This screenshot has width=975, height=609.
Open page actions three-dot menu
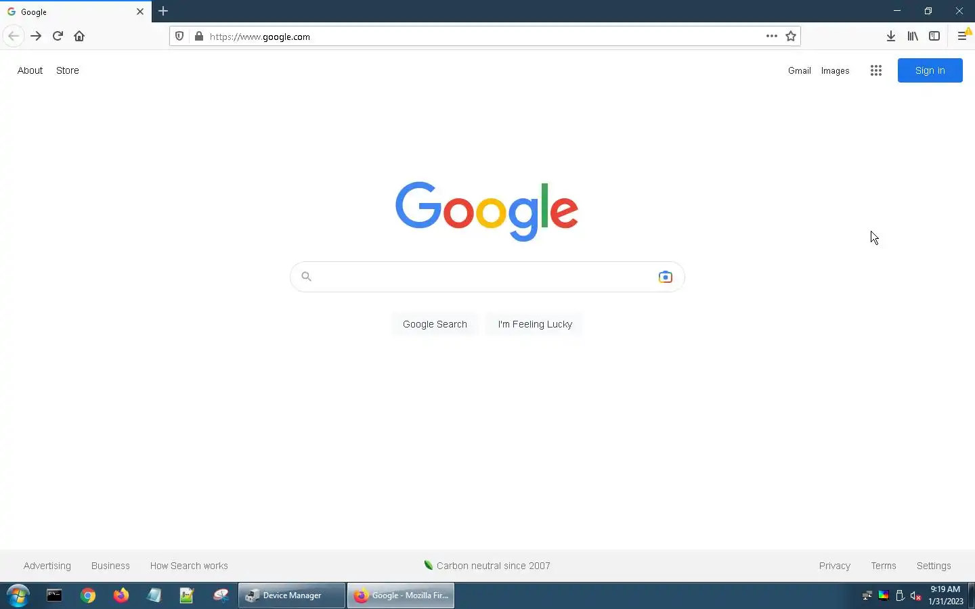click(x=771, y=36)
